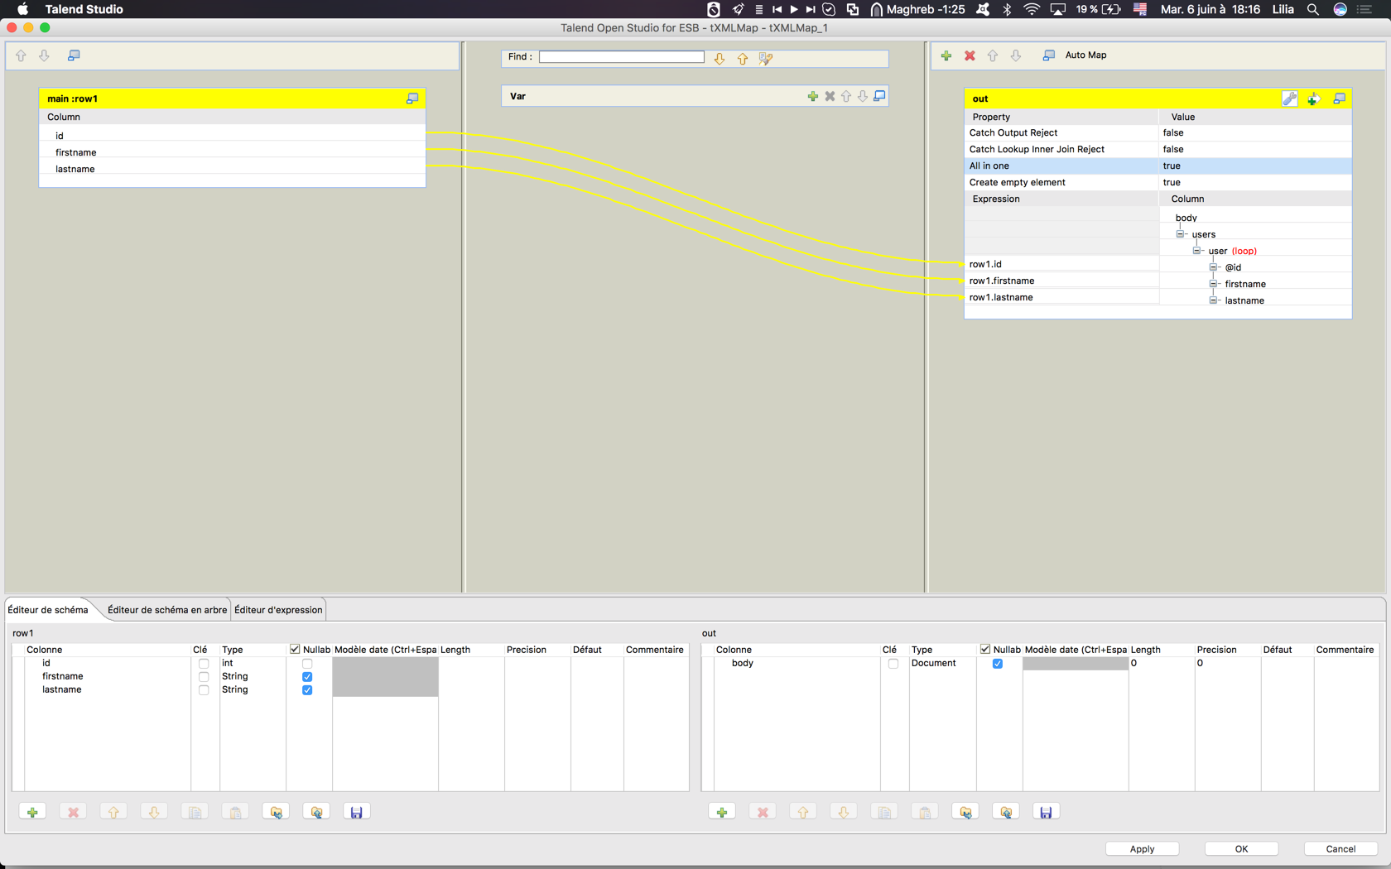This screenshot has width=1391, height=869.
Task: Toggle row1 Nullable header checkbox
Action: 295,650
